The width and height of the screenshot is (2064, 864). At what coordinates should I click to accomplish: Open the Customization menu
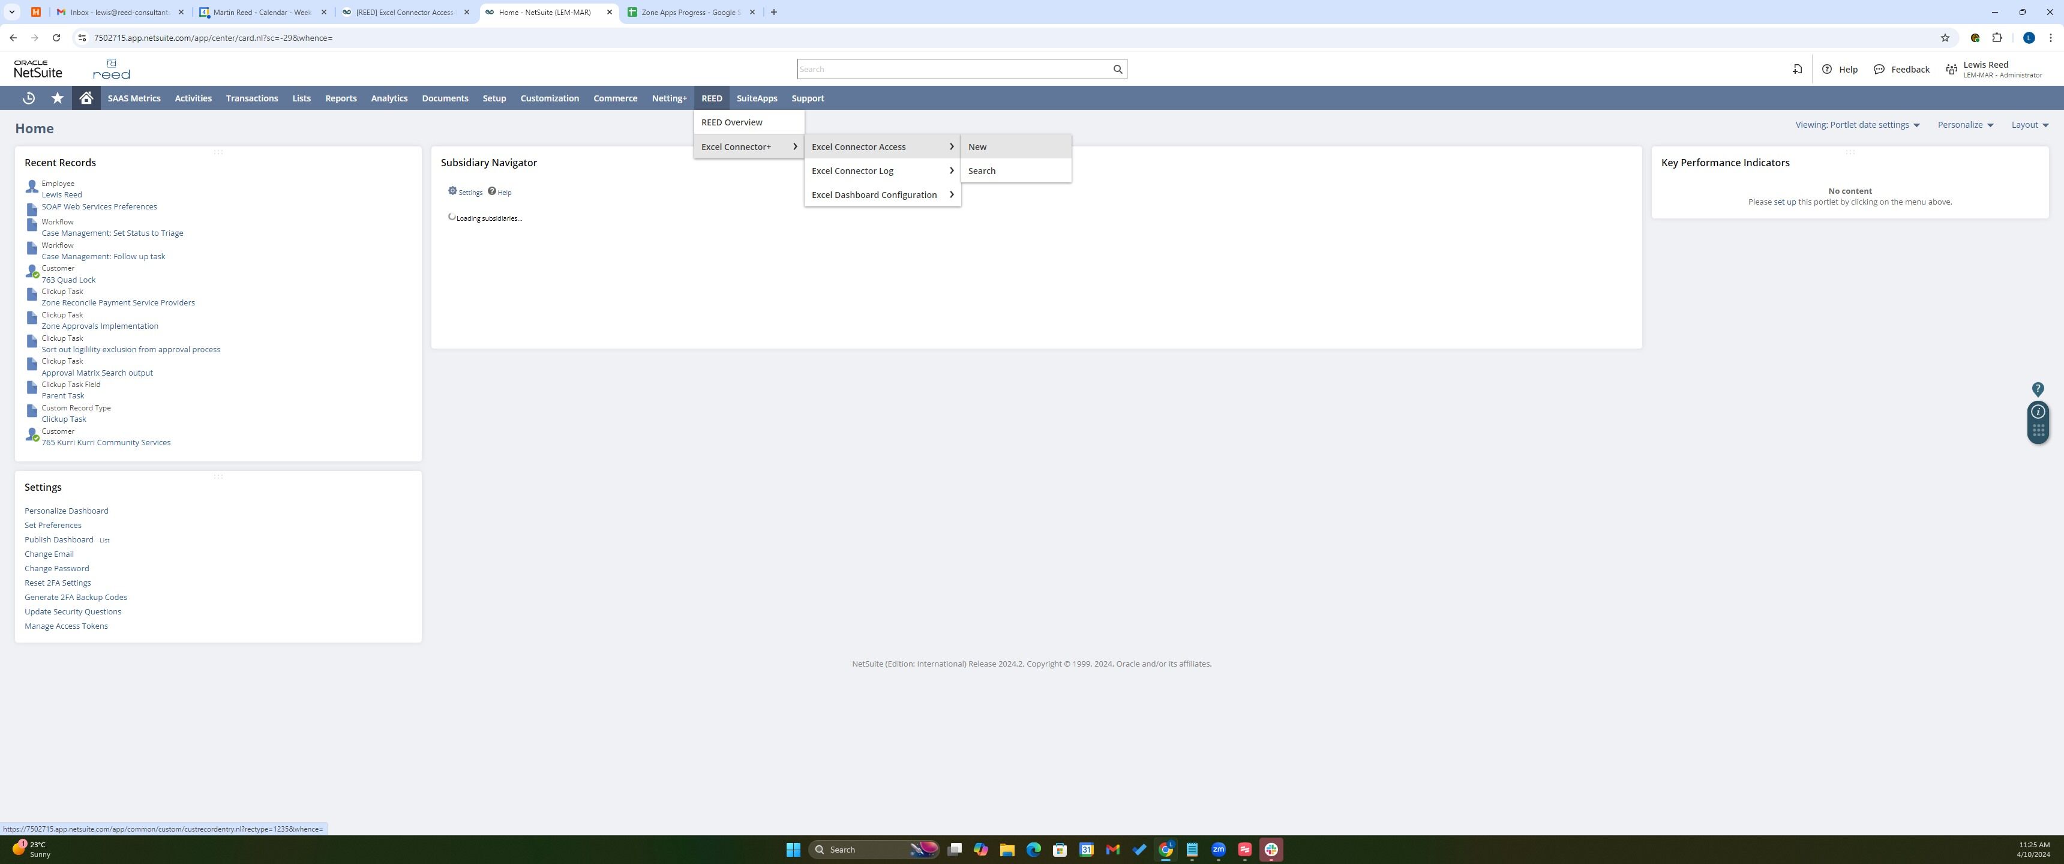(549, 98)
